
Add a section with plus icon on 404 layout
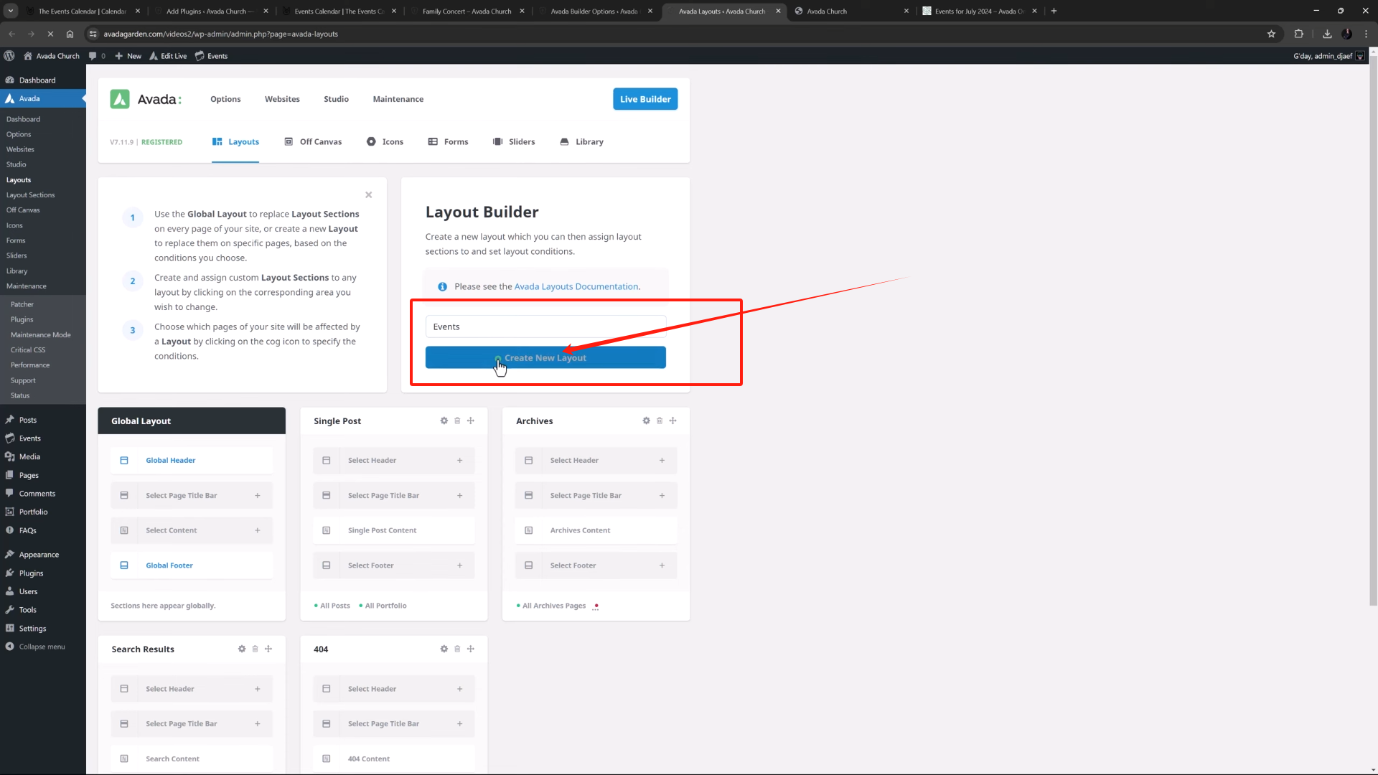pos(471,649)
